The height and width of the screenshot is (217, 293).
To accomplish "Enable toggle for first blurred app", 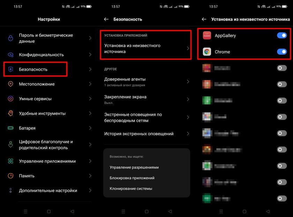I will click(282, 68).
